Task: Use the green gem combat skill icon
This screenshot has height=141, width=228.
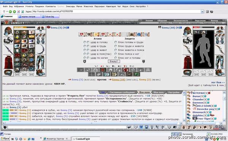Action: click(137, 74)
